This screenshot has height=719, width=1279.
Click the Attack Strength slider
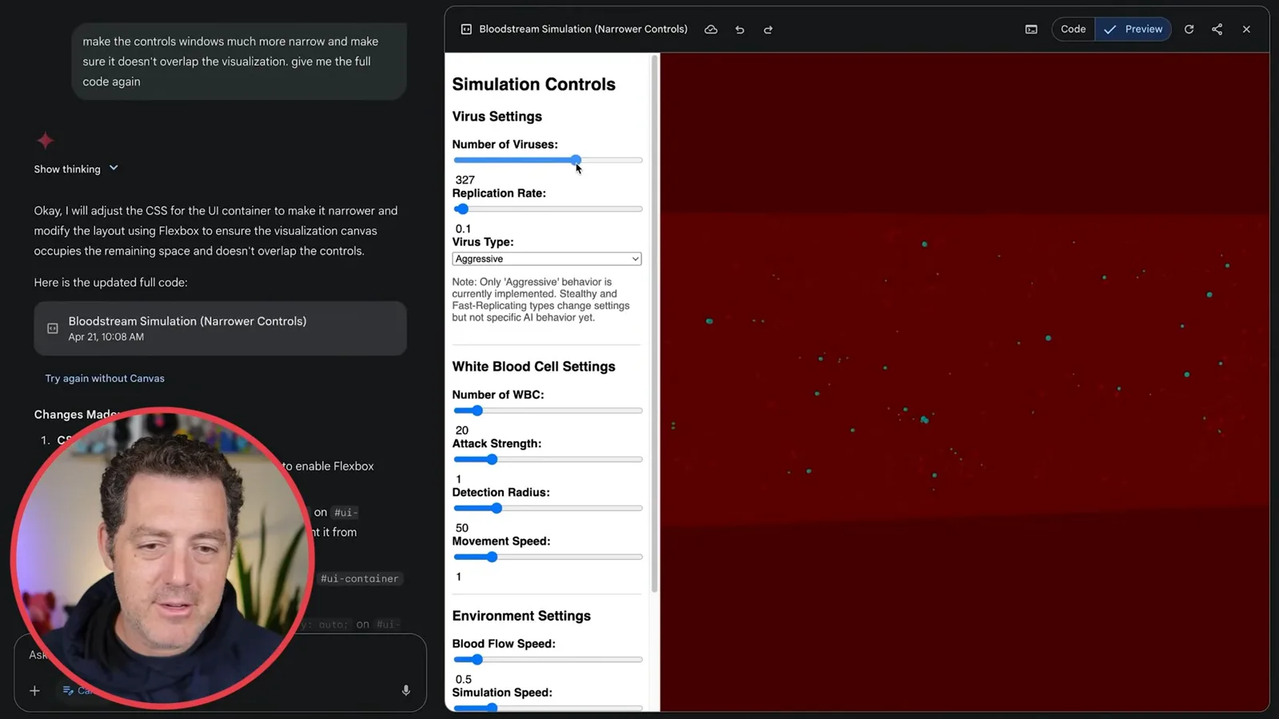coord(548,459)
